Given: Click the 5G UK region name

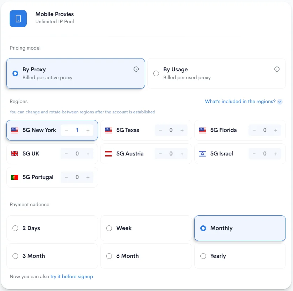Looking at the screenshot, I should (31, 154).
